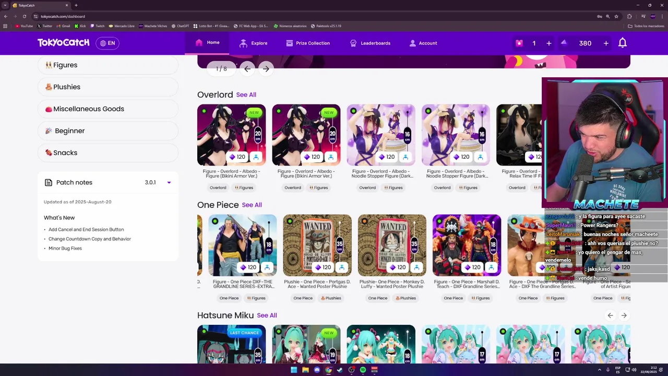Open Kick bookmark
Viewport: 668px width, 376px height.
click(80, 26)
